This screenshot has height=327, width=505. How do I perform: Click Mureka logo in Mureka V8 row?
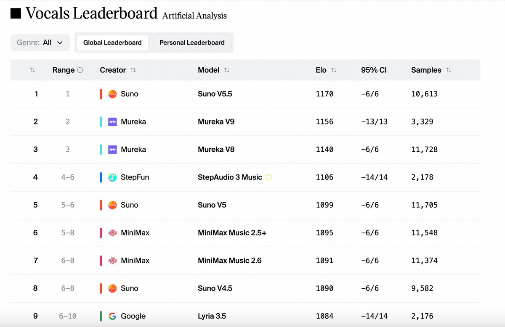(x=112, y=149)
